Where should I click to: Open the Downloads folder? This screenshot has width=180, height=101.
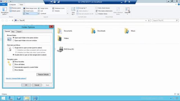click(x=98, y=31)
